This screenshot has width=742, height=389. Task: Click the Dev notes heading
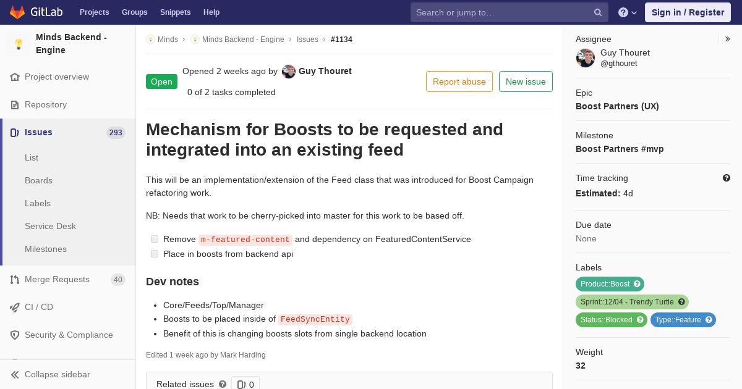click(173, 282)
